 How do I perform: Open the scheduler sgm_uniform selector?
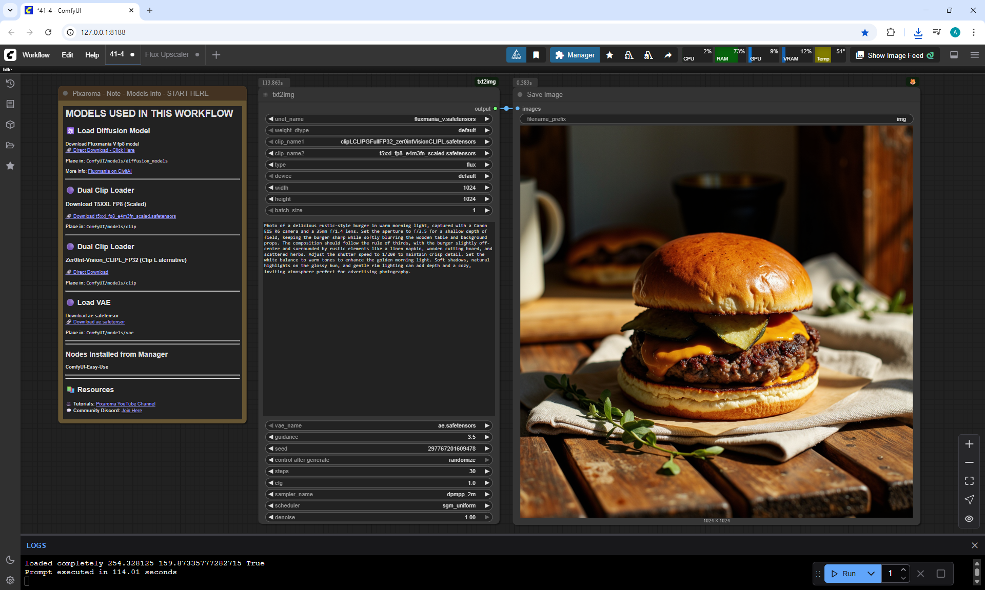[x=379, y=505]
